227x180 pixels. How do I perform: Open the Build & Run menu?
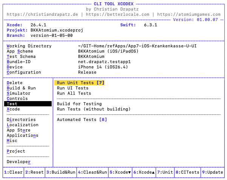(21, 88)
